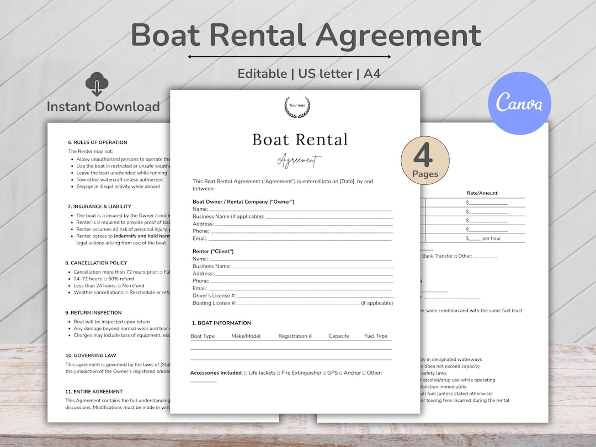
Task: Click the Capacity column header
Action: point(339,336)
